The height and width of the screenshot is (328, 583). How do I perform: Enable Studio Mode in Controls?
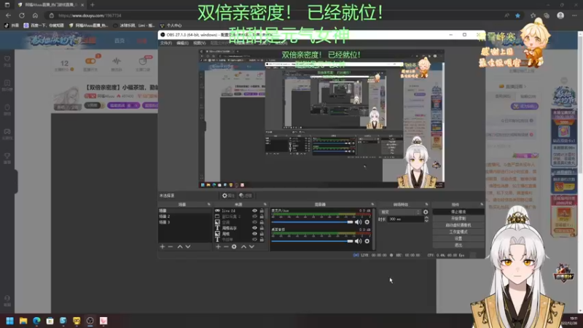pyautogui.click(x=458, y=232)
